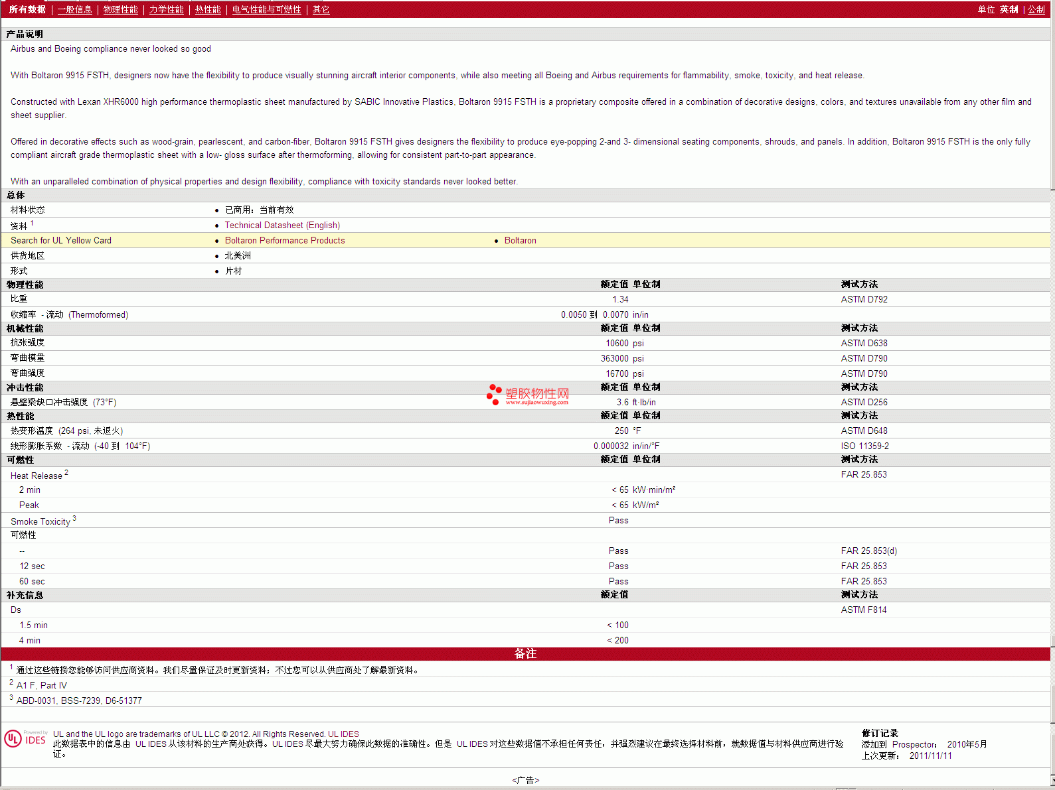Click footnote 1 next to 资料

32,223
